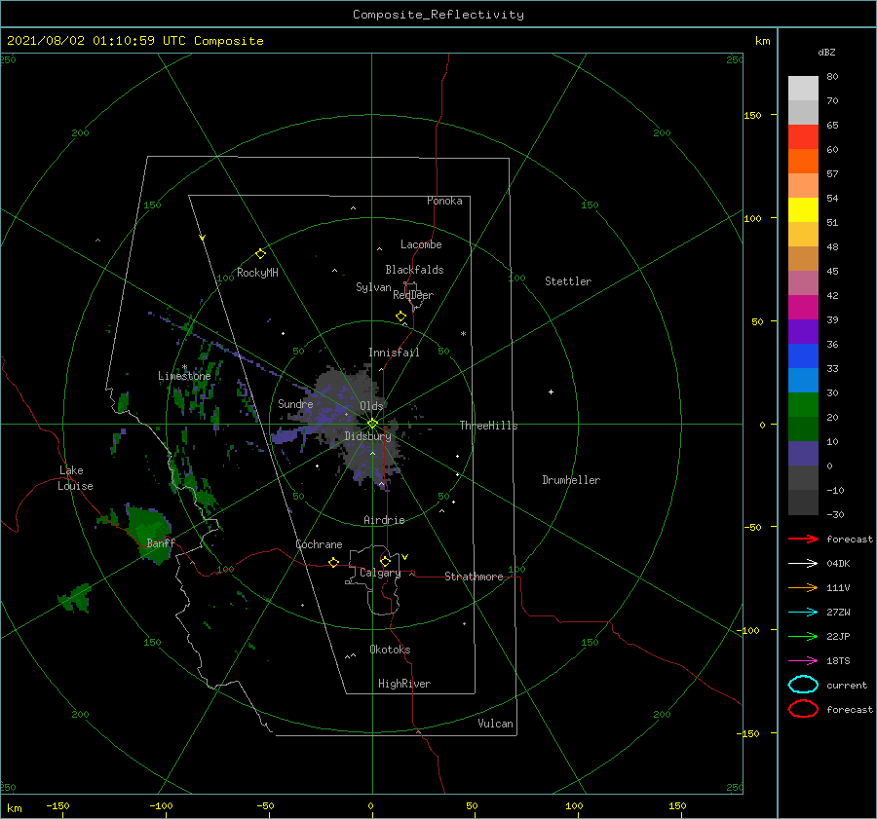Click the red forecast ellipse legend icon
This screenshot has height=819, width=877.
point(803,709)
